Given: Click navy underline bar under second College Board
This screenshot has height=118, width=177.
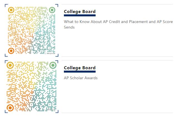Looking at the screenshot, I should (79, 72).
